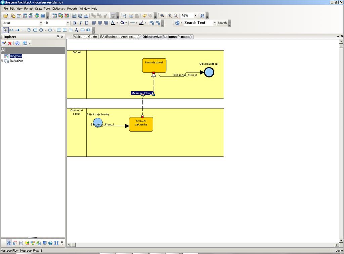Screen dimensions: 344x254
Task: Click the two-people group icon in Explorer footer
Action: click(39, 243)
